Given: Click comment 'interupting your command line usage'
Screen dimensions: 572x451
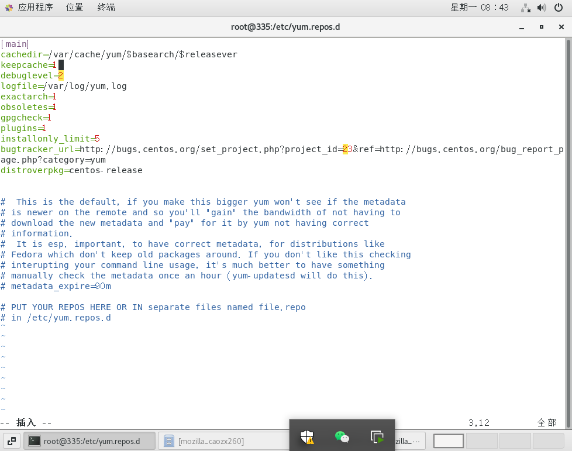Looking at the screenshot, I should tap(192, 266).
